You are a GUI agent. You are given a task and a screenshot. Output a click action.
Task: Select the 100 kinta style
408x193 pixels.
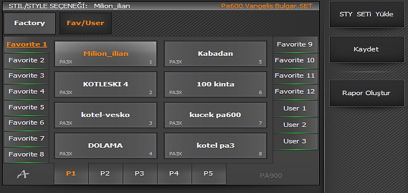point(215,84)
